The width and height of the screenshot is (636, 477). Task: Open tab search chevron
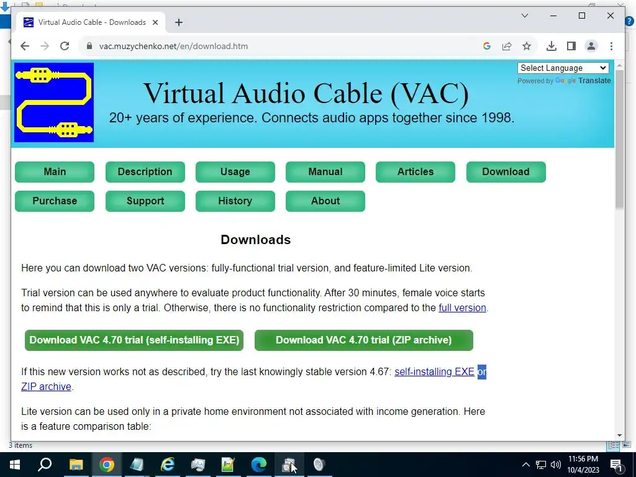tap(524, 16)
